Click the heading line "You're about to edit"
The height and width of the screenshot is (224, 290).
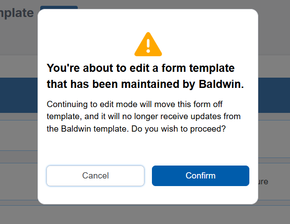pos(140,68)
